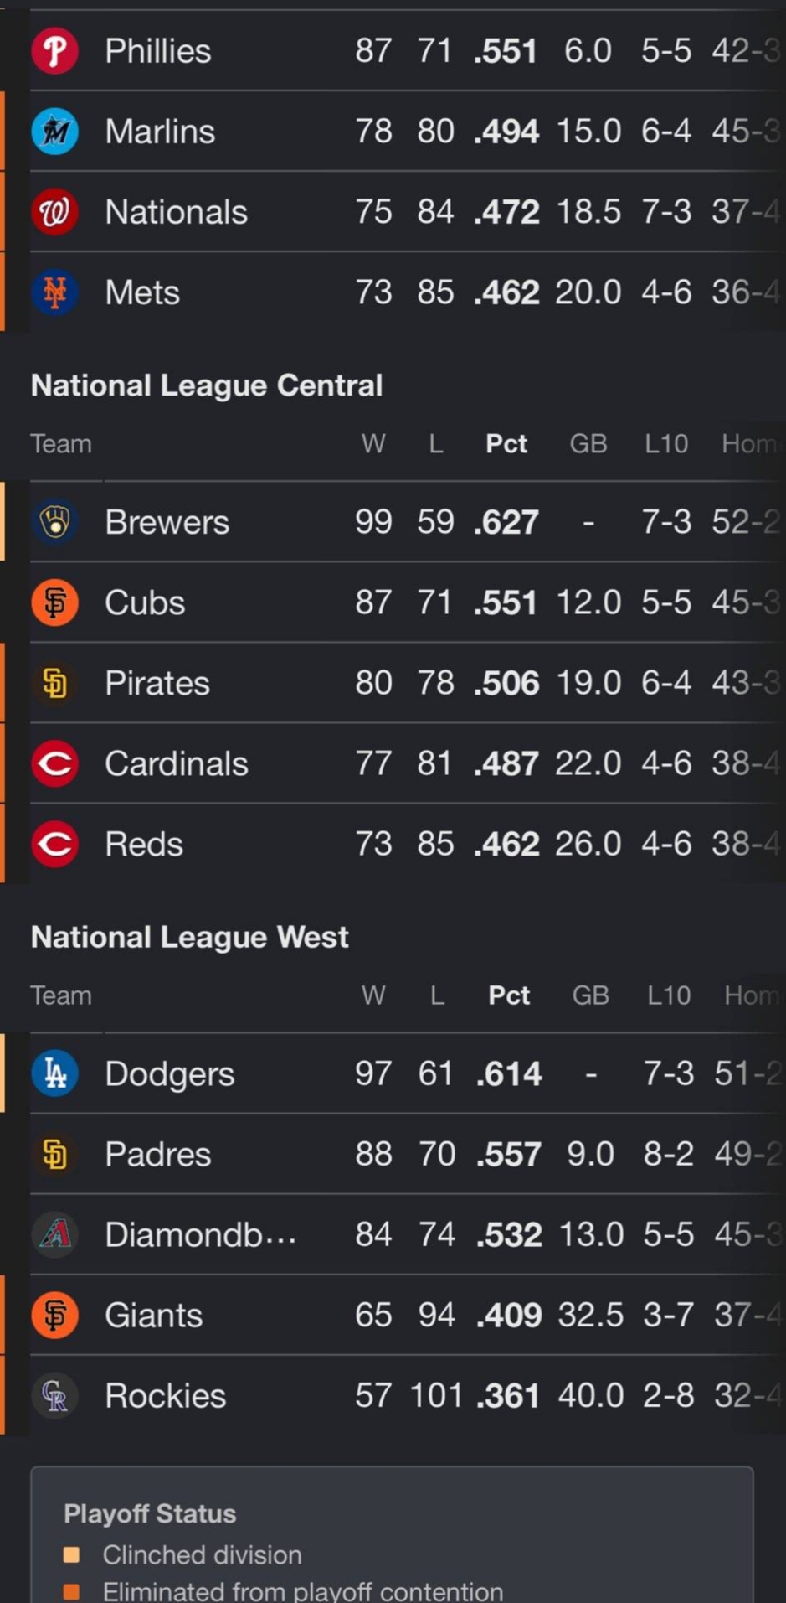
Task: Open the Cardinals team name link
Action: [x=176, y=763]
